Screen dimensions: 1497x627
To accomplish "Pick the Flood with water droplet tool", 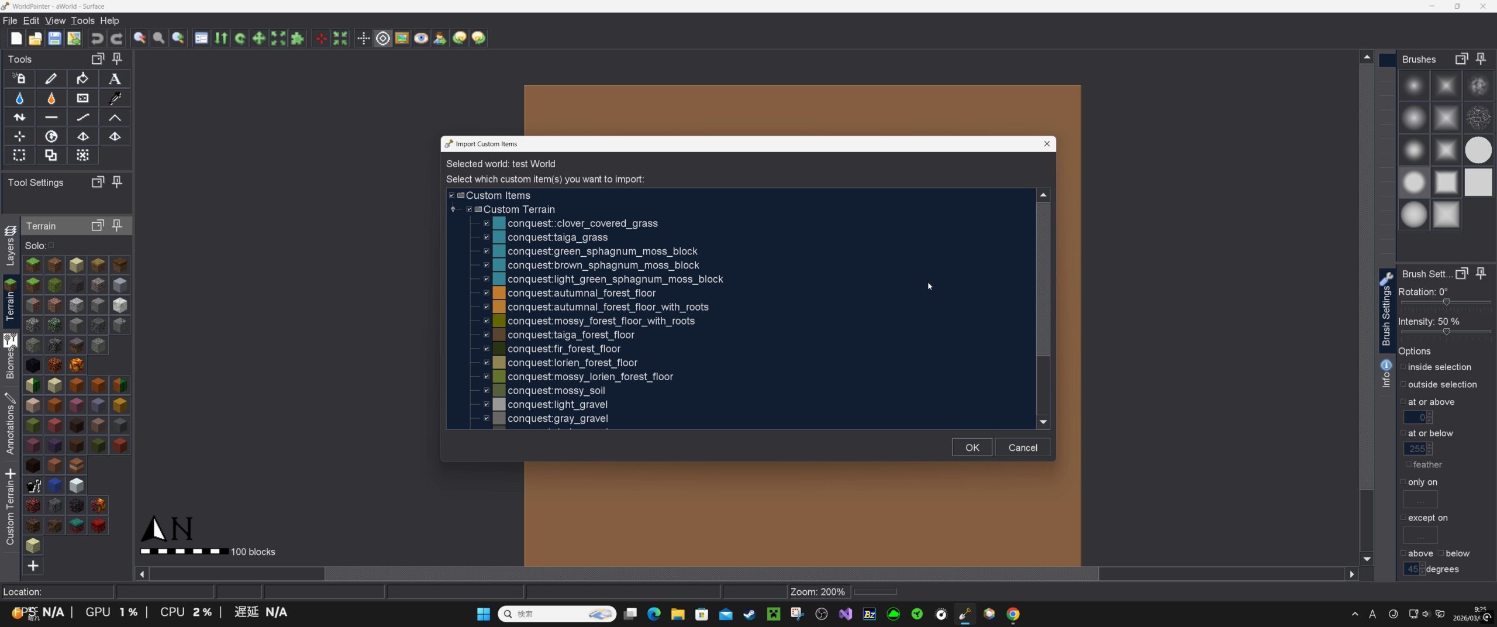I will [19, 98].
